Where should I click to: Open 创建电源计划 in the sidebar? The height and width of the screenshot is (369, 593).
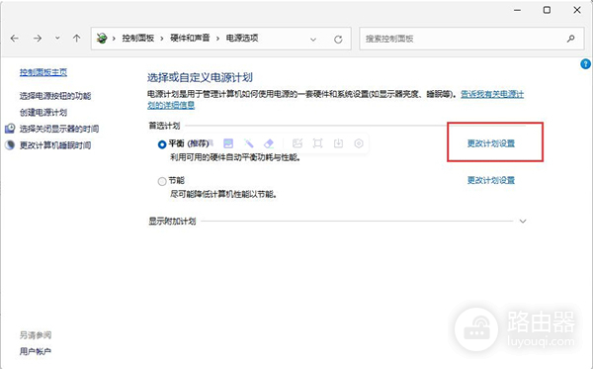pos(43,112)
